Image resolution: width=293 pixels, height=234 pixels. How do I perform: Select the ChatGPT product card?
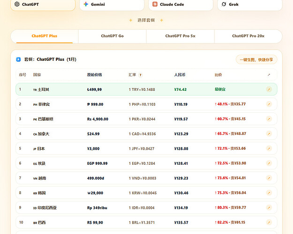(x=43, y=5)
